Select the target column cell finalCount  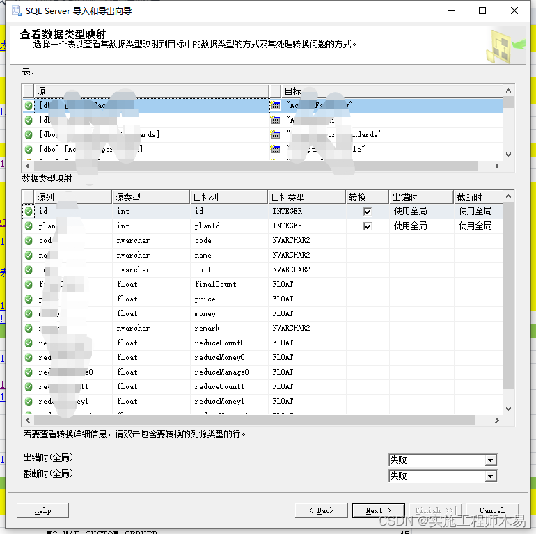click(229, 285)
